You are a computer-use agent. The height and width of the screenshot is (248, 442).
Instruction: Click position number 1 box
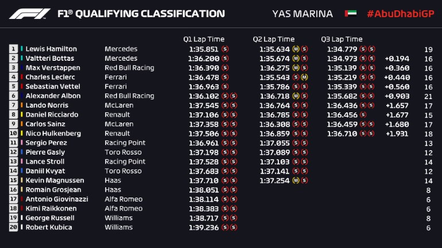(13, 49)
